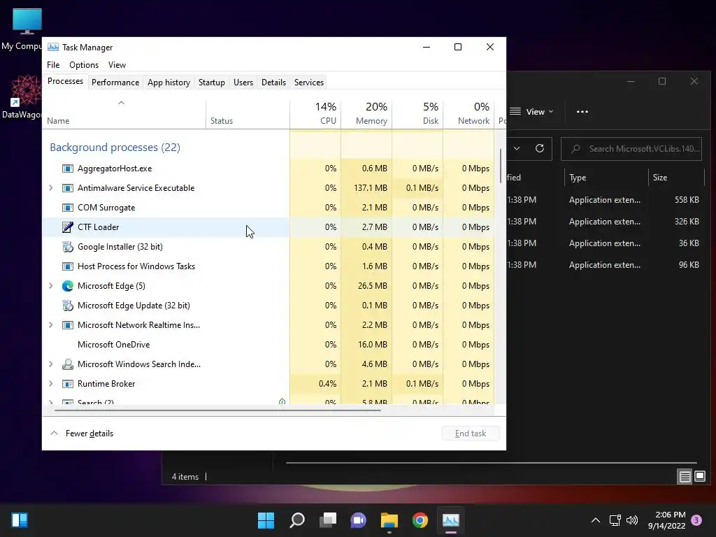Viewport: 716px width, 537px height.
Task: Open File Explorer from the taskbar
Action: [x=389, y=520]
